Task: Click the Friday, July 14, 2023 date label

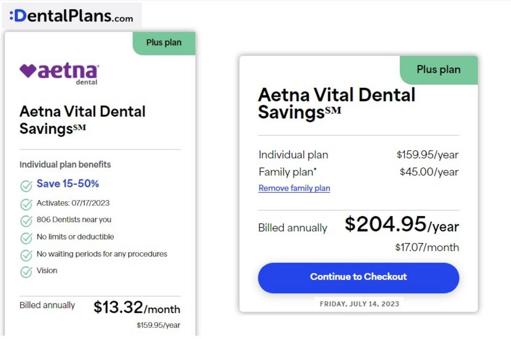Action: (x=359, y=304)
